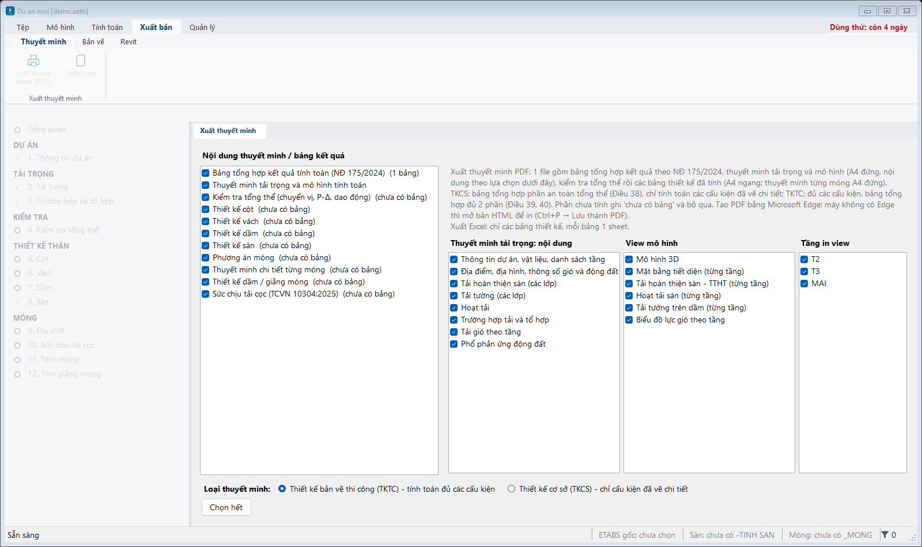Open step 8. Sàn in the sidebar

(x=38, y=302)
